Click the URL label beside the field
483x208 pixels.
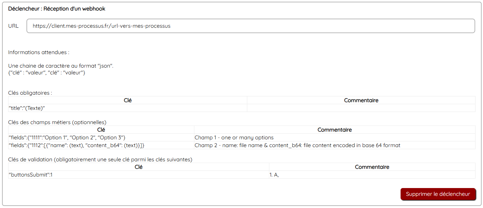[x=14, y=26]
